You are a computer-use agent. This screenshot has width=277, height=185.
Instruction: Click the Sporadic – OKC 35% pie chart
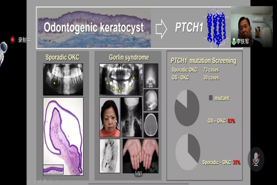[188, 152]
